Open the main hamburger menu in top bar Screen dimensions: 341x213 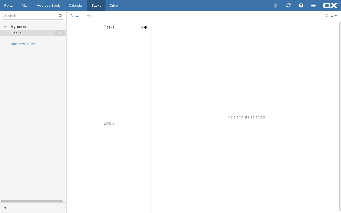[314, 5]
